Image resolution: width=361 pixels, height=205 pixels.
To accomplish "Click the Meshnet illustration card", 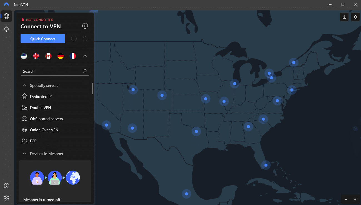I will [55, 181].
